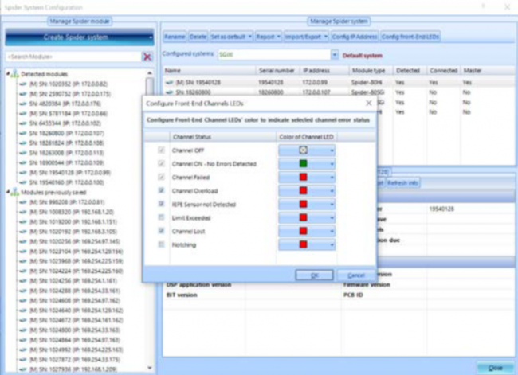
Task: Click the red X clear-search icon
Action: (147, 57)
